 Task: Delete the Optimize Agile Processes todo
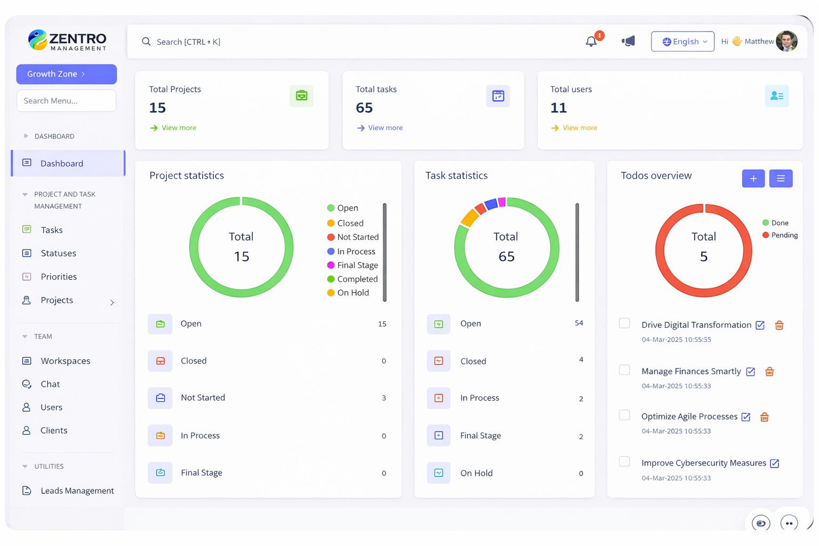coord(764,417)
